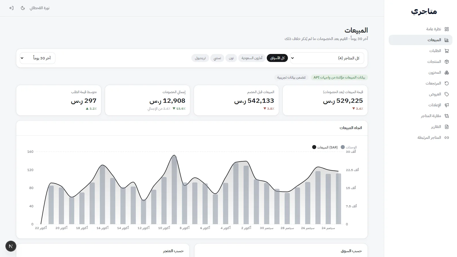Click the حسب المتجر section heading

[x=173, y=251]
